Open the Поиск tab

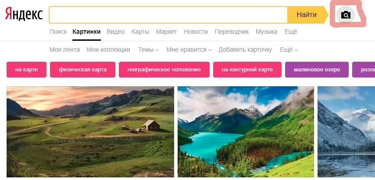point(58,32)
